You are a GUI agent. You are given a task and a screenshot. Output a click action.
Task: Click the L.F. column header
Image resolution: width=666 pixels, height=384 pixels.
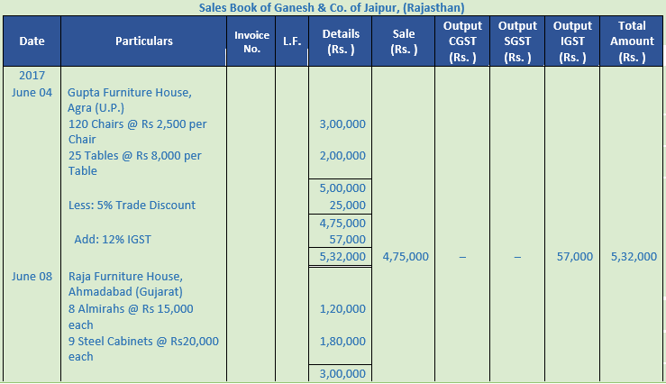[x=291, y=41]
